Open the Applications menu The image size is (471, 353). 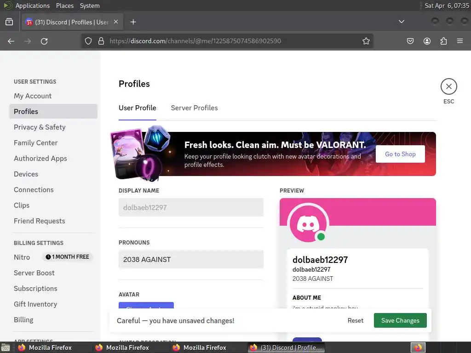point(33,6)
